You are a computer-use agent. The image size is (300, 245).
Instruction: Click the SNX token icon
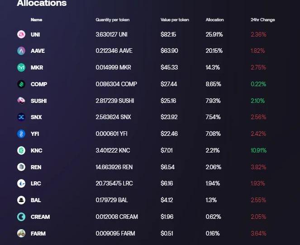21,117
